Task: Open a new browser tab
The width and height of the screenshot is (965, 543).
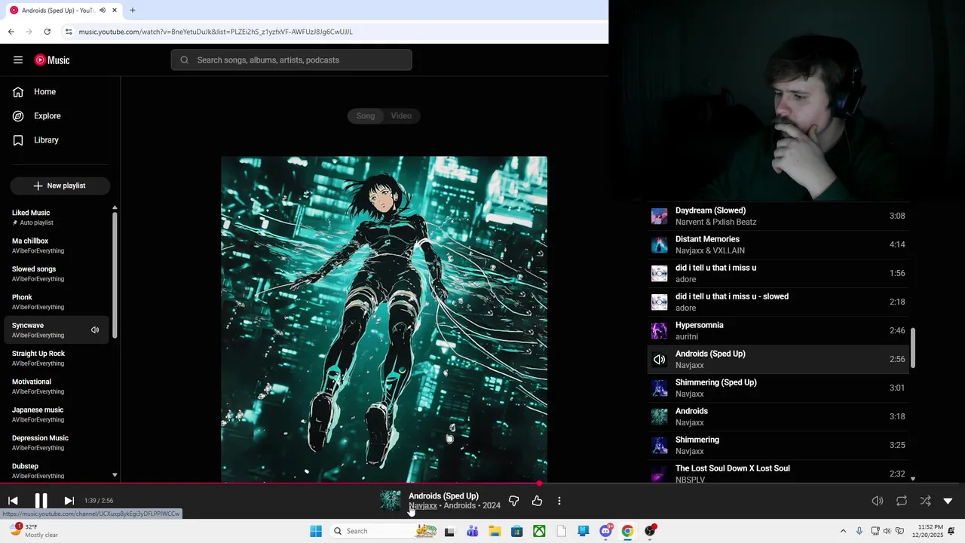Action: (x=132, y=11)
